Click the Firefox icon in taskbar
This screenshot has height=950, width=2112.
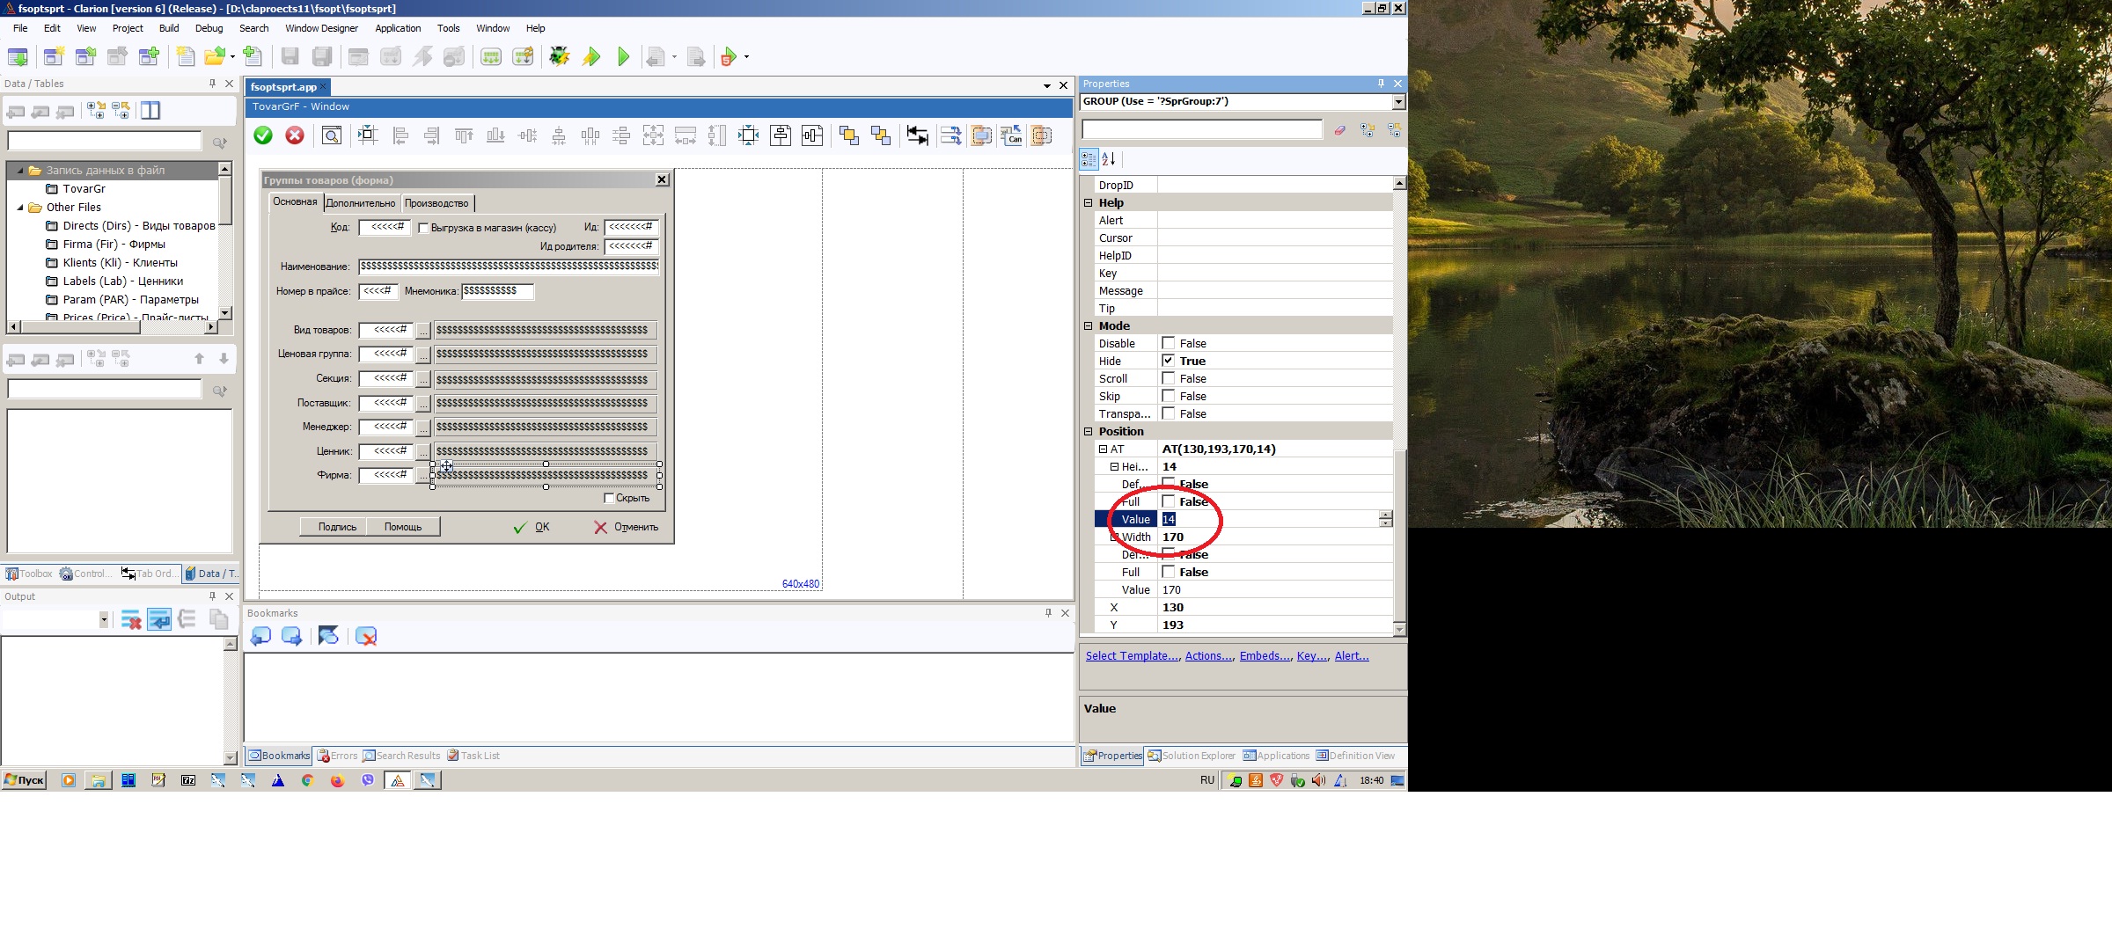337,780
